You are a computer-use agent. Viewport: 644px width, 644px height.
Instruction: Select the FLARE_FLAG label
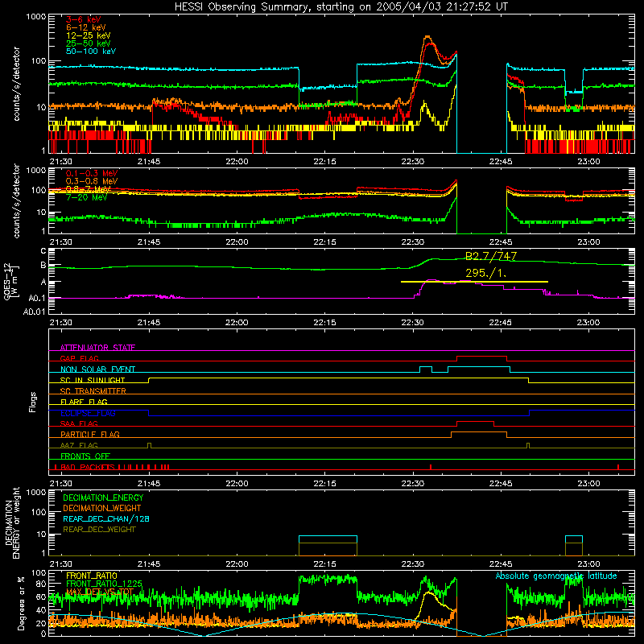tap(84, 402)
